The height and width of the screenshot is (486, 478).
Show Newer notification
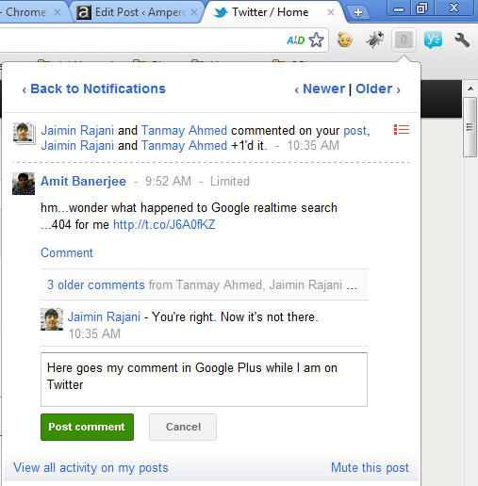[x=320, y=89]
